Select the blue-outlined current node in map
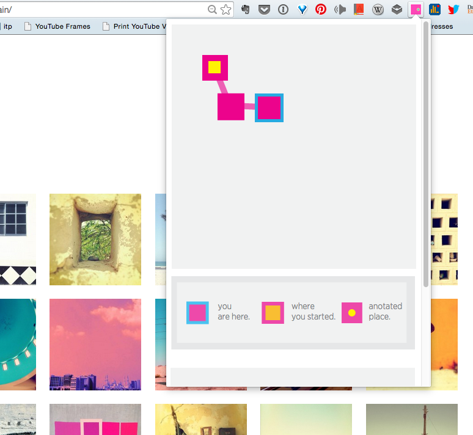This screenshot has width=473, height=435. coord(269,108)
